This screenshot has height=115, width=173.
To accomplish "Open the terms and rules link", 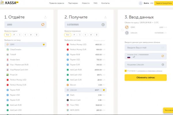I will (150, 71).
